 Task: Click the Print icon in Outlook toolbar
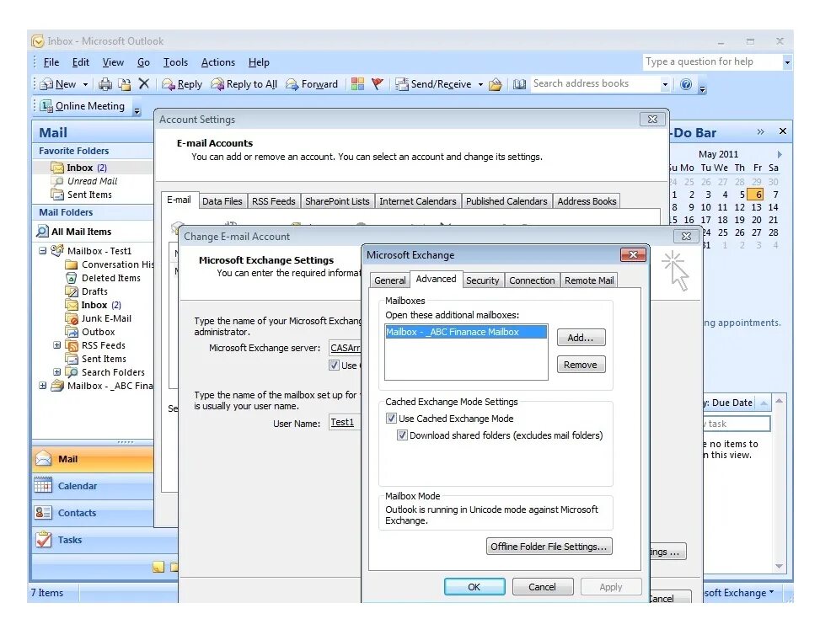click(105, 84)
